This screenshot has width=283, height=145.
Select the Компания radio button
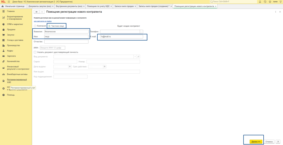pyautogui.click(x=35, y=26)
